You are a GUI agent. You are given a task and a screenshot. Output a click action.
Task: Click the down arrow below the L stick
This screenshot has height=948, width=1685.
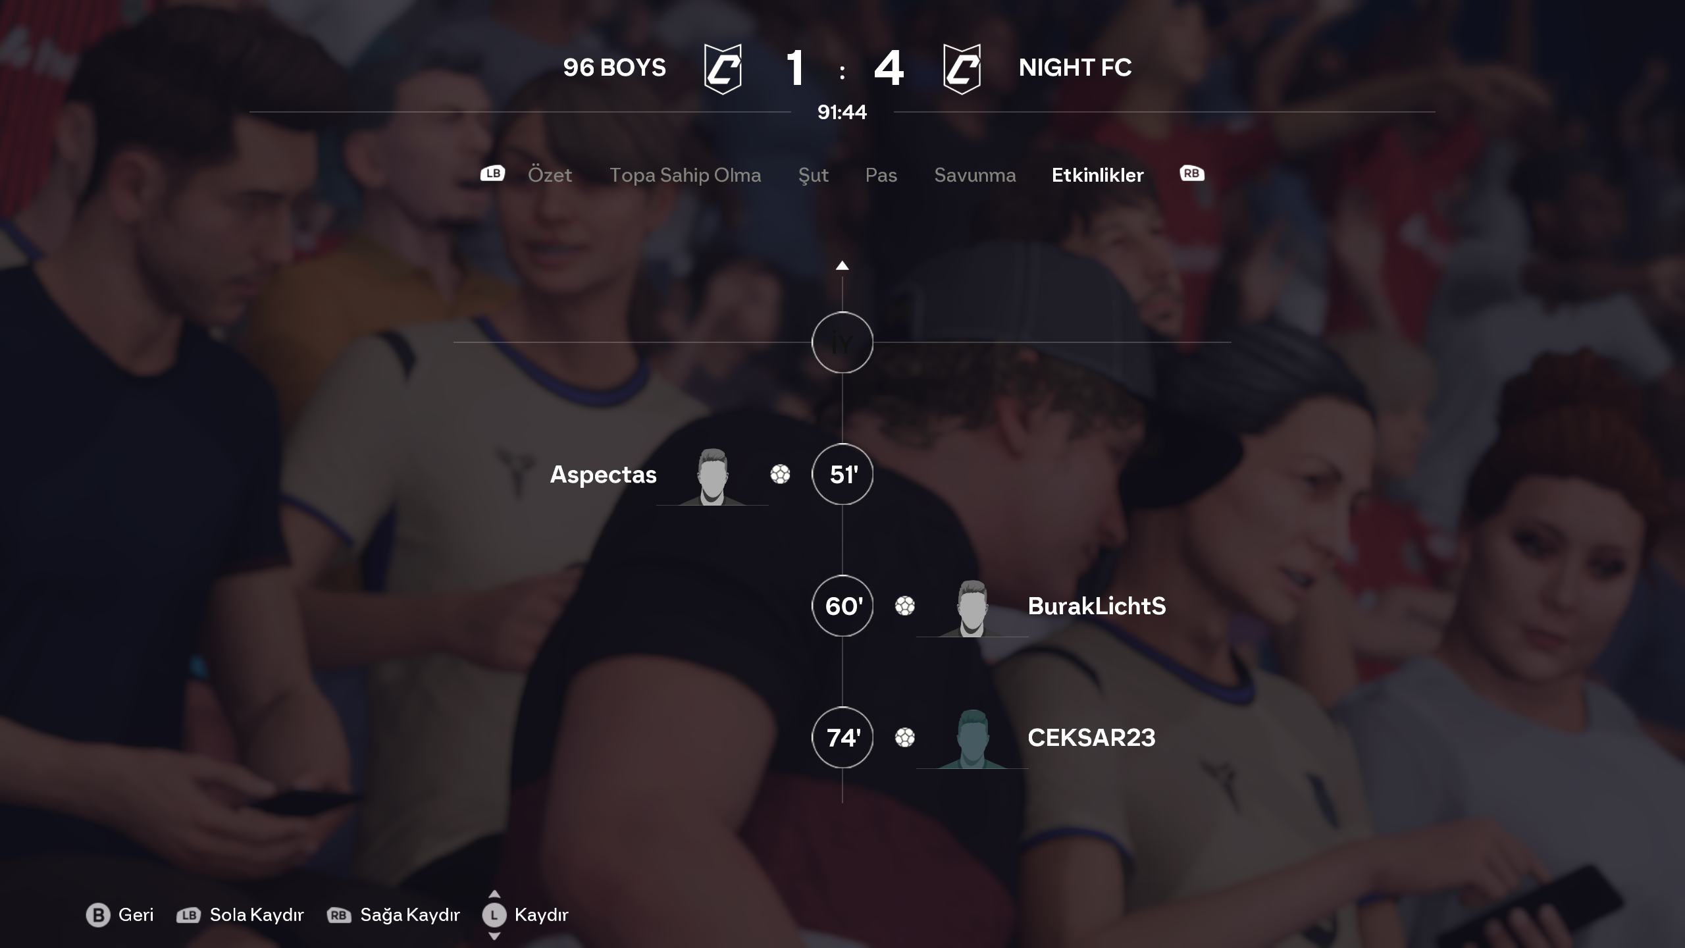point(494,936)
